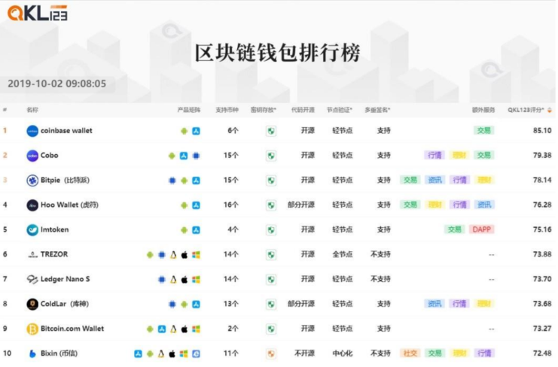Open the TREZOR name link
The height and width of the screenshot is (367, 558).
[54, 254]
